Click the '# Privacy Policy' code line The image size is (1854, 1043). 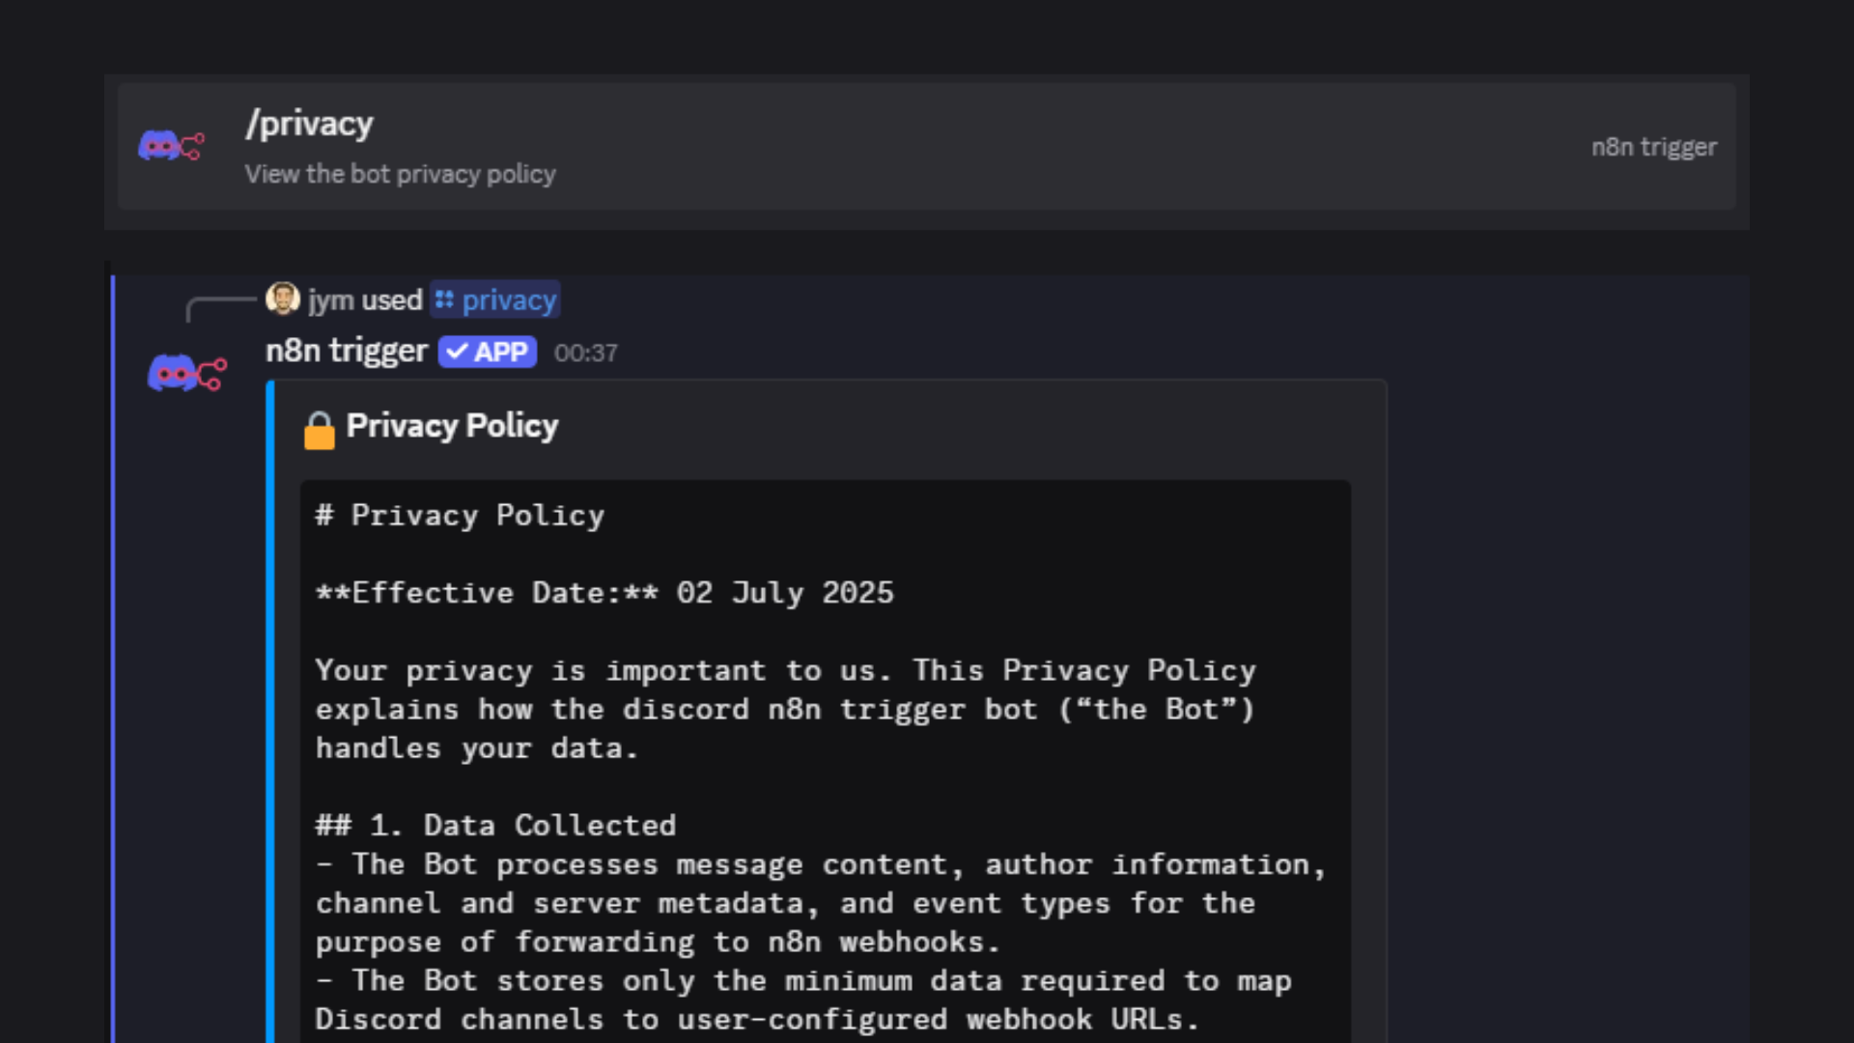click(x=460, y=516)
